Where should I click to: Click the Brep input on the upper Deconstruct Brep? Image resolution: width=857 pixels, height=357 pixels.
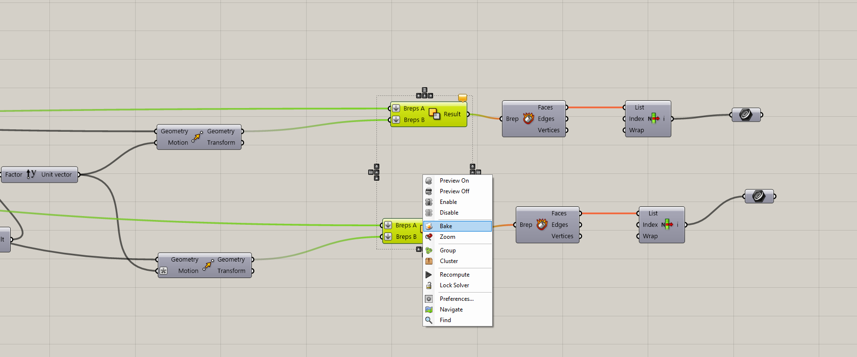coord(512,119)
